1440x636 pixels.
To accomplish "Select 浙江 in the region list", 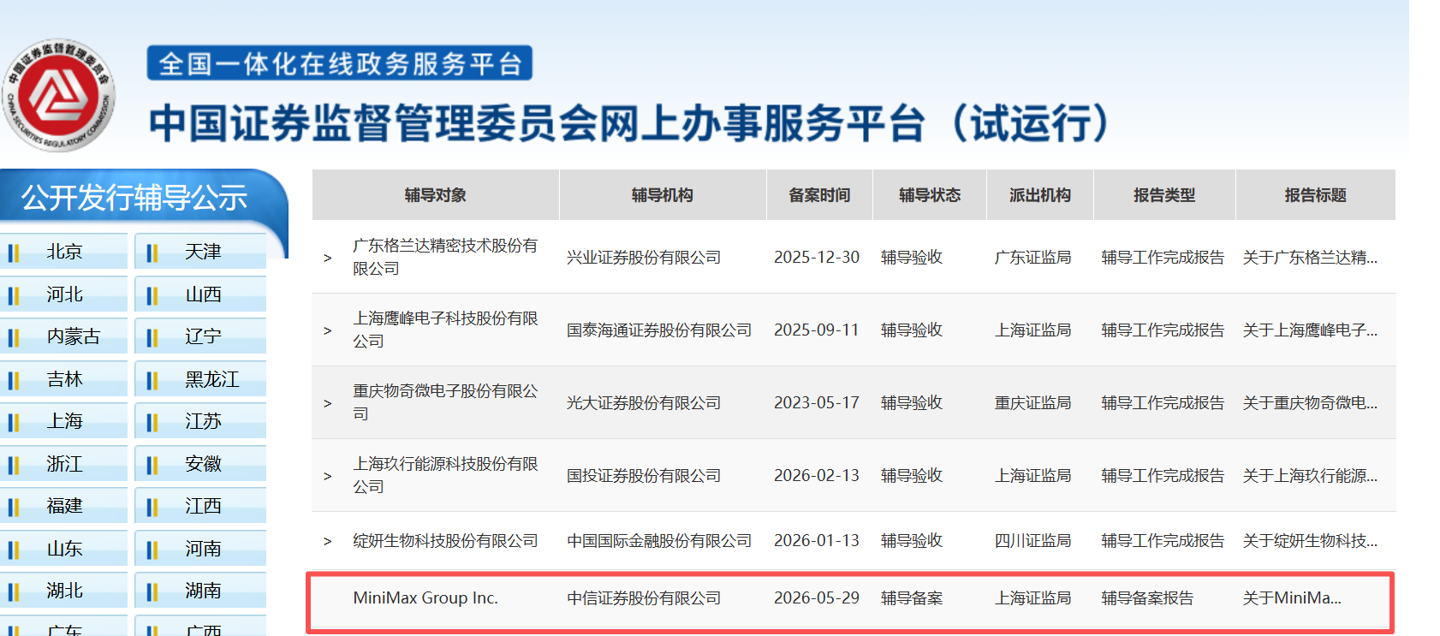I will coord(64,464).
